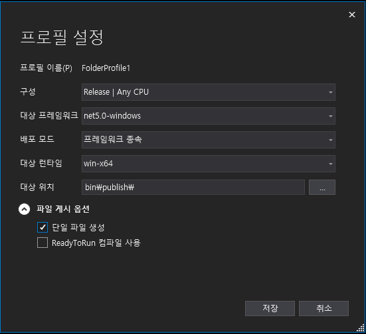Click the FolderProfile1 profile name text

coord(106,68)
